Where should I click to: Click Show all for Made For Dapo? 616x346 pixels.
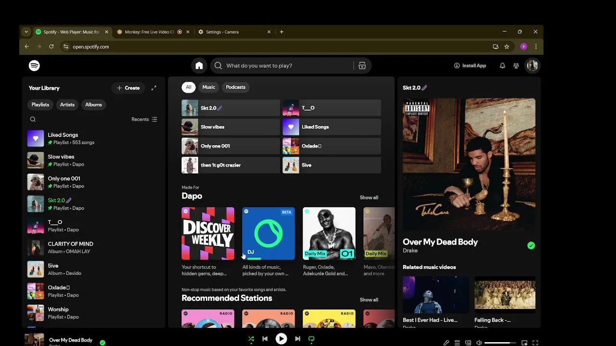(x=369, y=198)
